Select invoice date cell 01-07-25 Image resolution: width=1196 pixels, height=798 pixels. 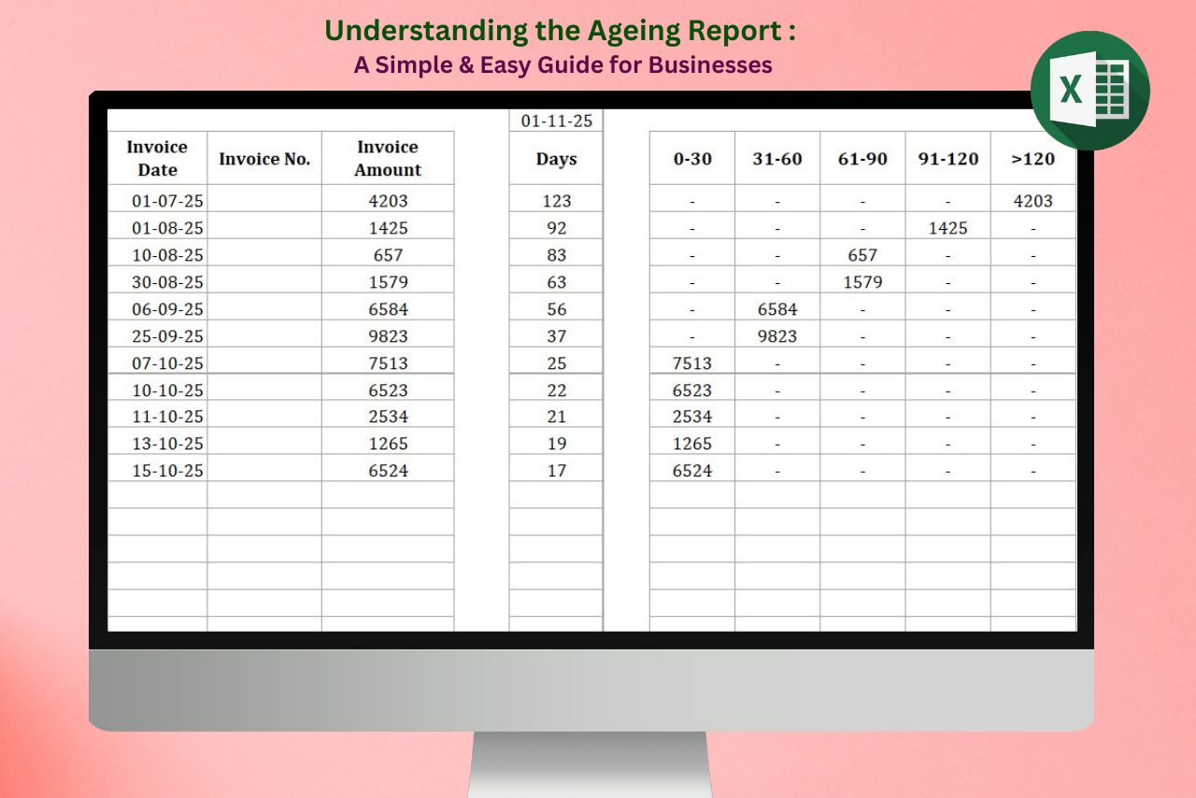(x=167, y=200)
